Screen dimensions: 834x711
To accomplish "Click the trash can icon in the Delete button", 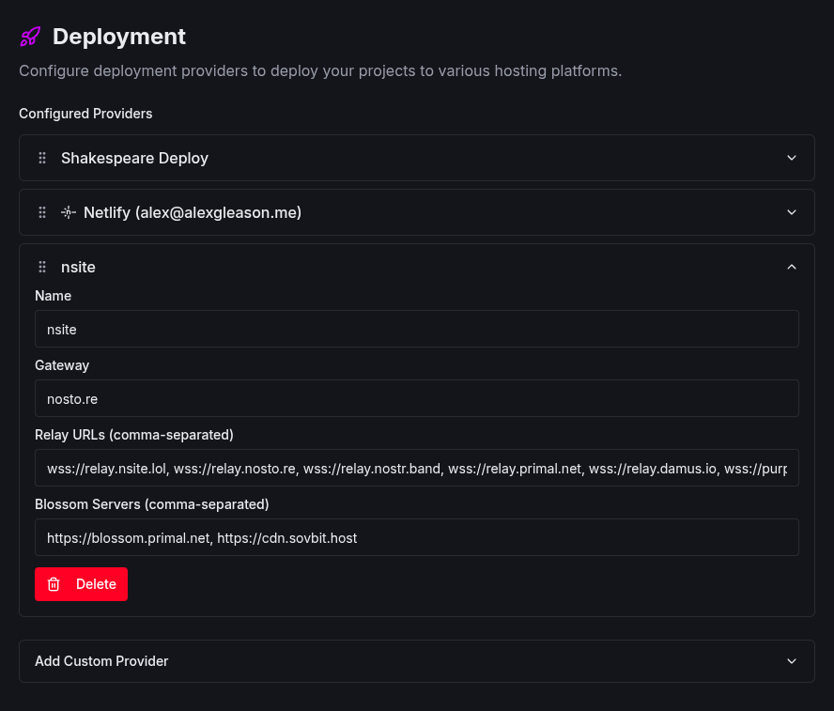I will (54, 584).
